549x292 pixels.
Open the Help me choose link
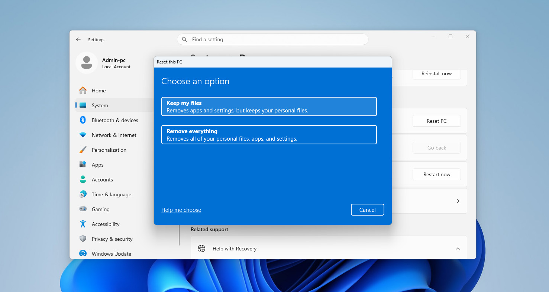(181, 210)
